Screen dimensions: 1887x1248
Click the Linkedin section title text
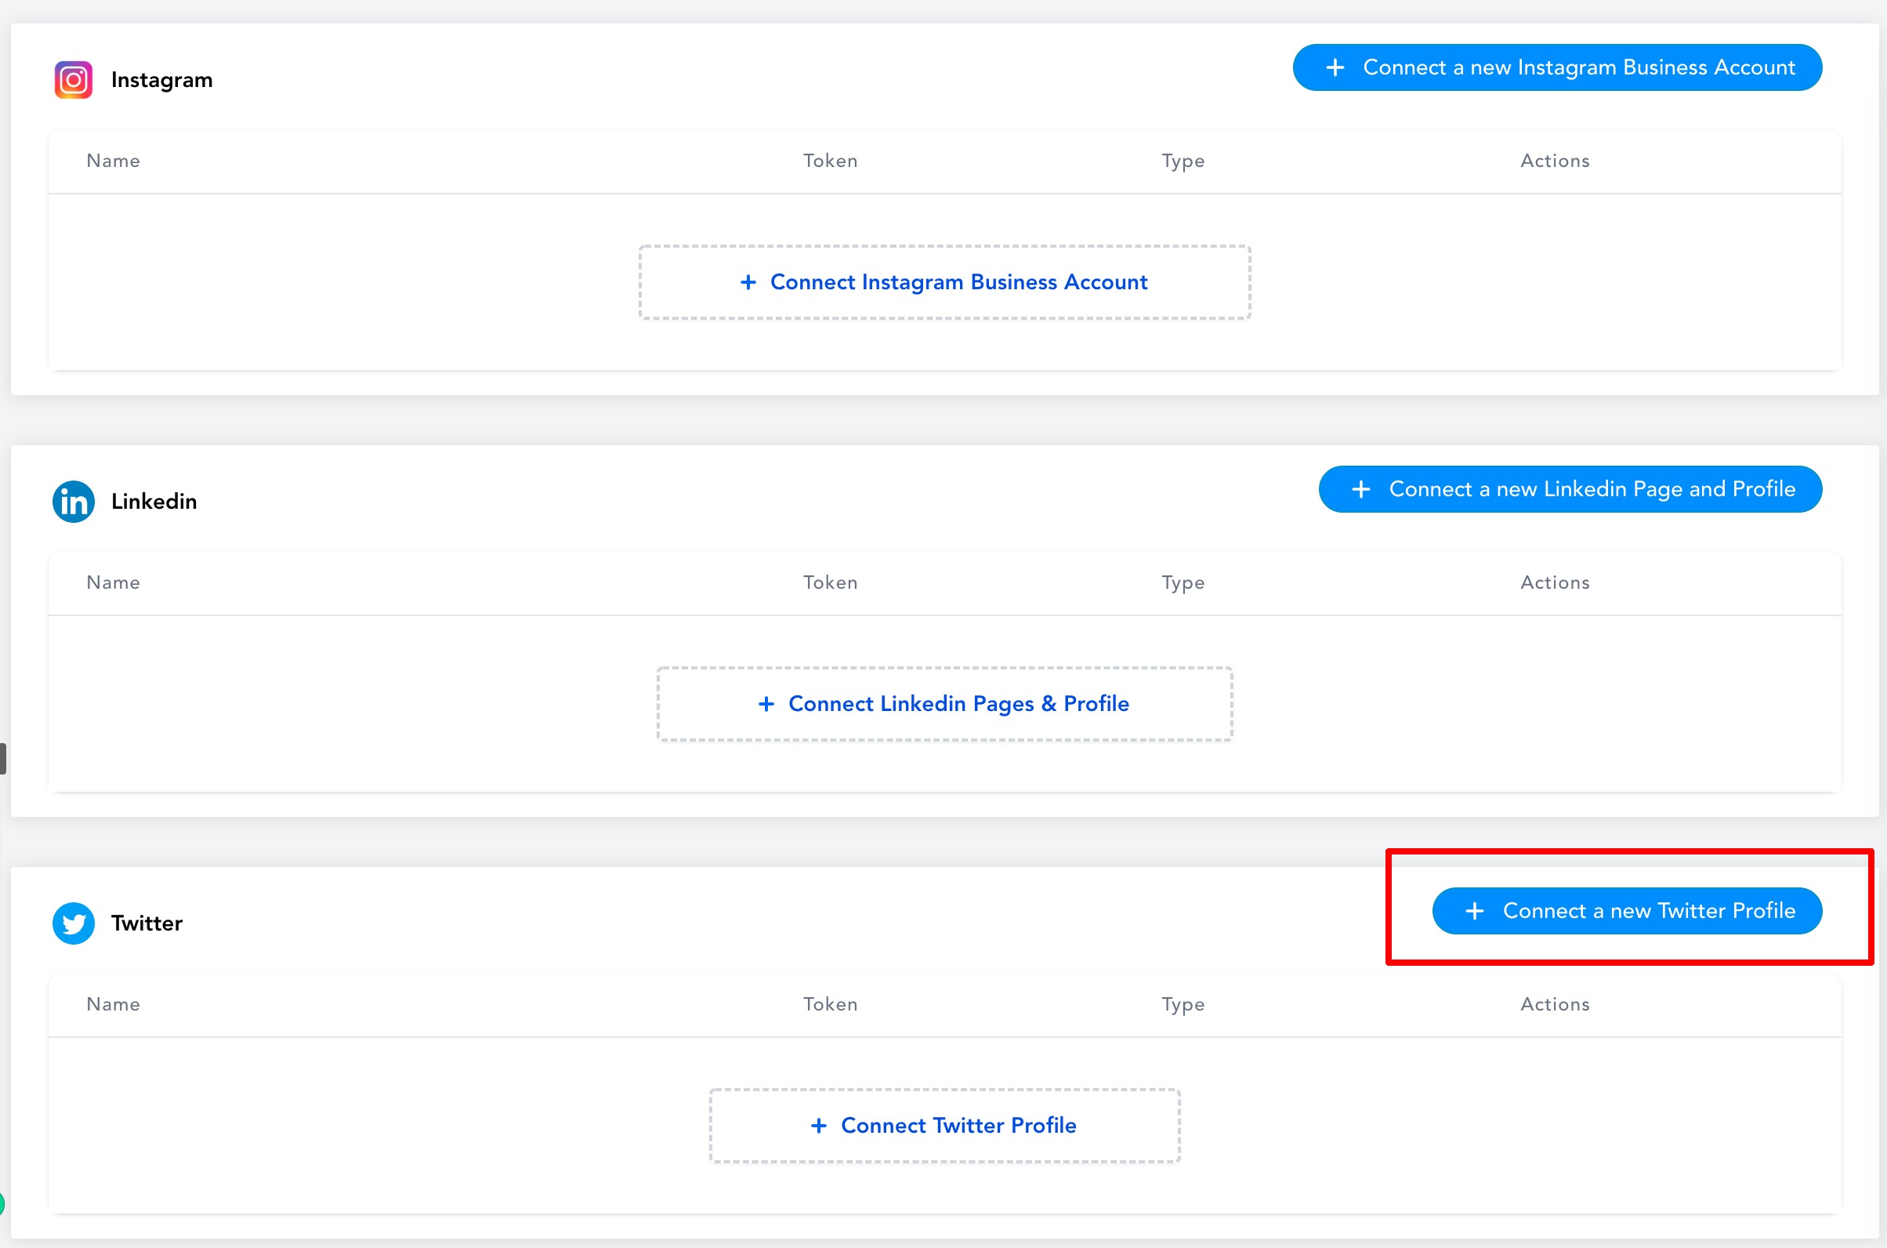click(x=154, y=502)
